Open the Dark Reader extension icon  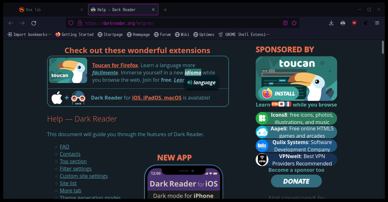[343, 23]
